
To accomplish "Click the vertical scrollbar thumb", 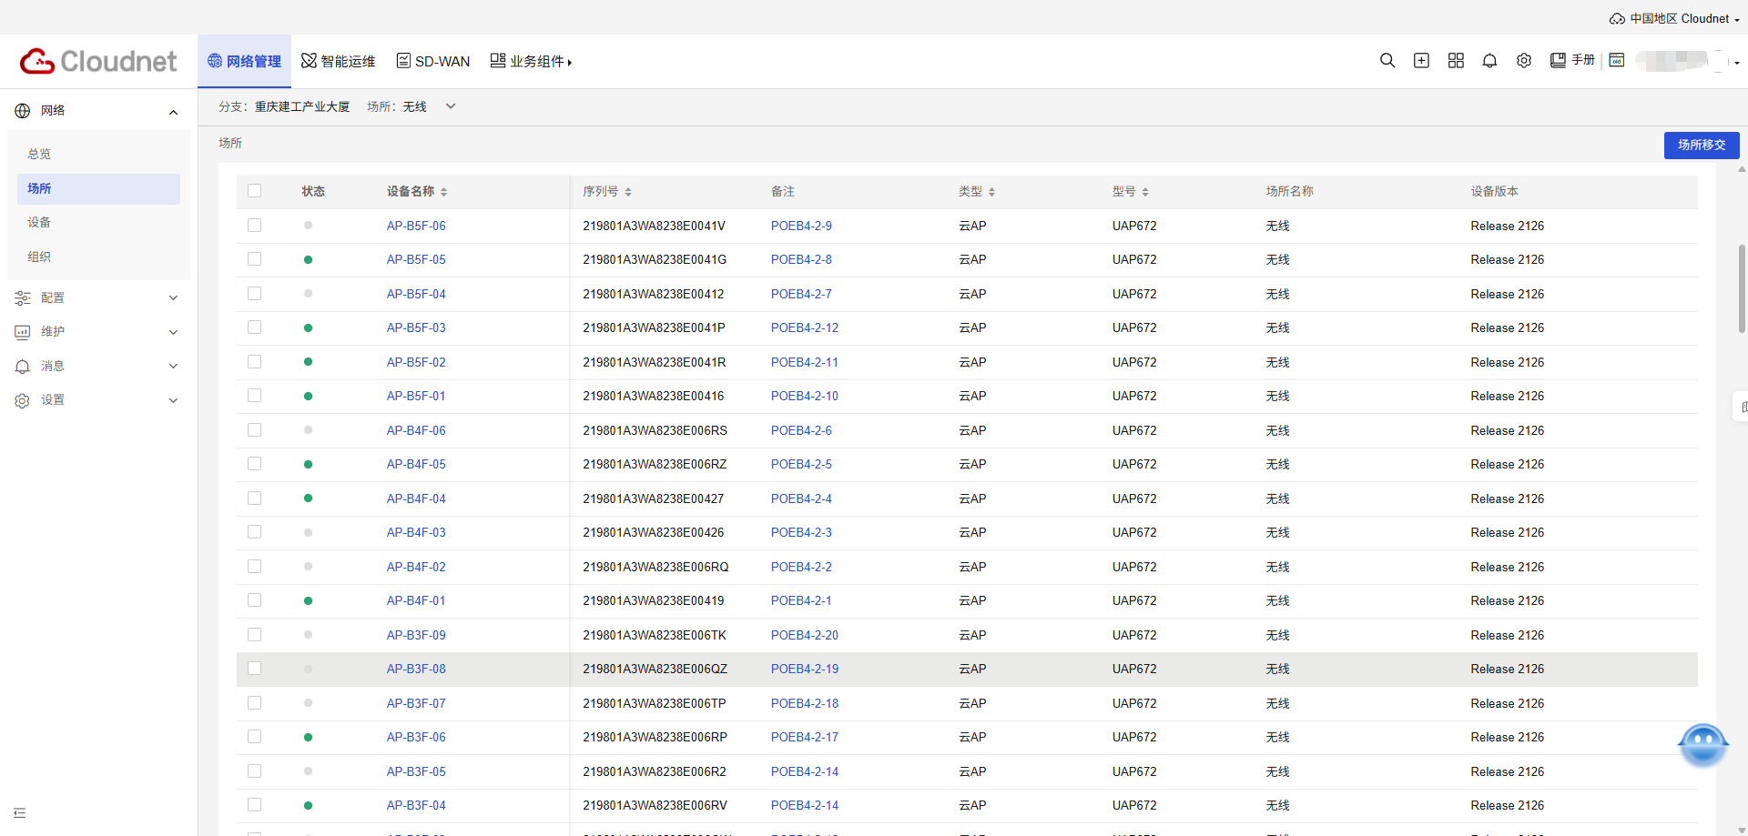I will [1742, 288].
